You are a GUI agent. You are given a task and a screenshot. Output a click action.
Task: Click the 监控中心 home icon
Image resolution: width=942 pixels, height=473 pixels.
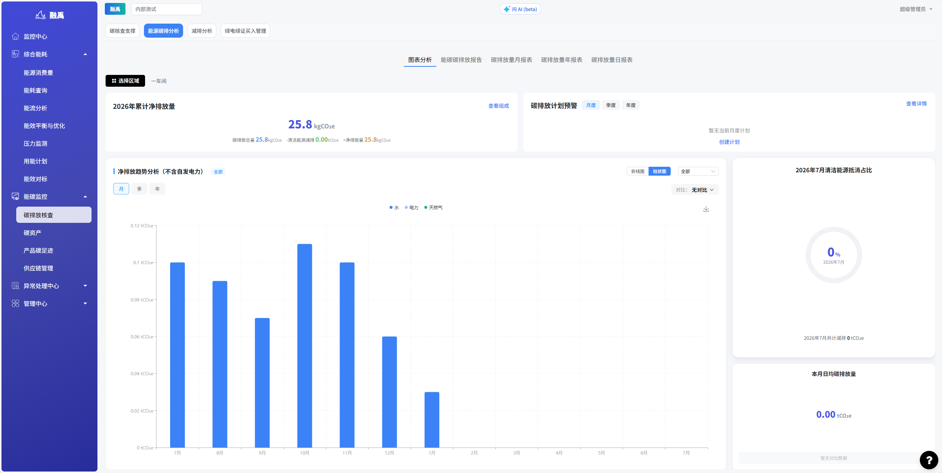point(16,36)
